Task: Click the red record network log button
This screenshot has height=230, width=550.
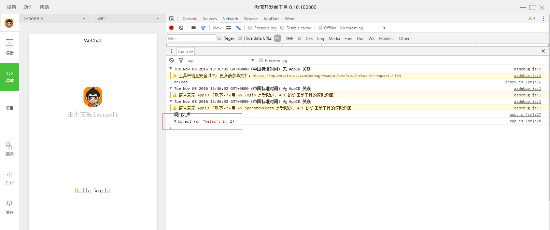Action: point(171,28)
